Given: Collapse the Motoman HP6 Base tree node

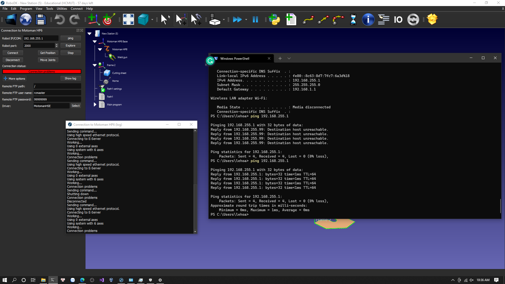Looking at the screenshot, I should point(95,42).
